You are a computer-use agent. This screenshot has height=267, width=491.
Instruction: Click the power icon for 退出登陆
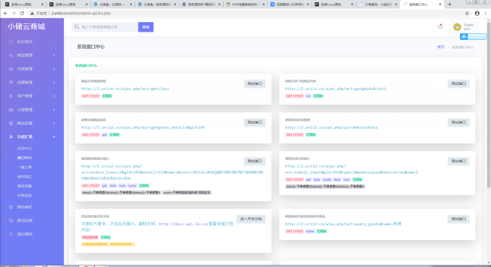pos(11,234)
